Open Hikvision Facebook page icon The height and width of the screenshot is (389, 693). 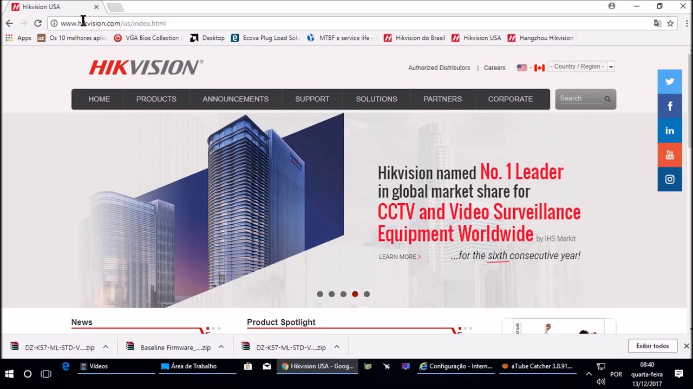click(x=670, y=106)
